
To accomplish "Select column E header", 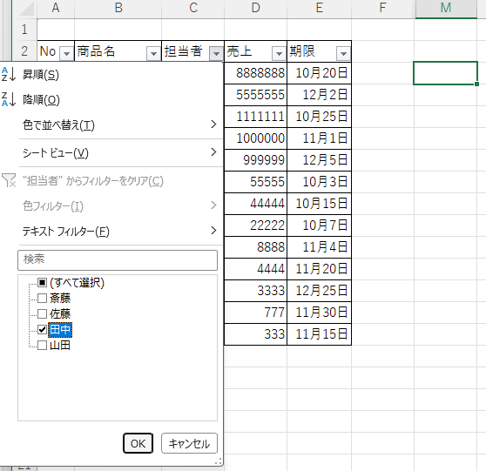I will point(320,9).
